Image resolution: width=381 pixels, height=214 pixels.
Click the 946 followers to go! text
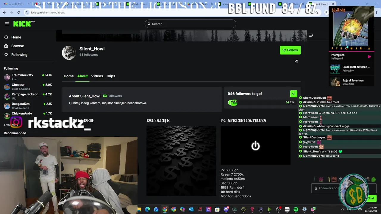tap(245, 94)
